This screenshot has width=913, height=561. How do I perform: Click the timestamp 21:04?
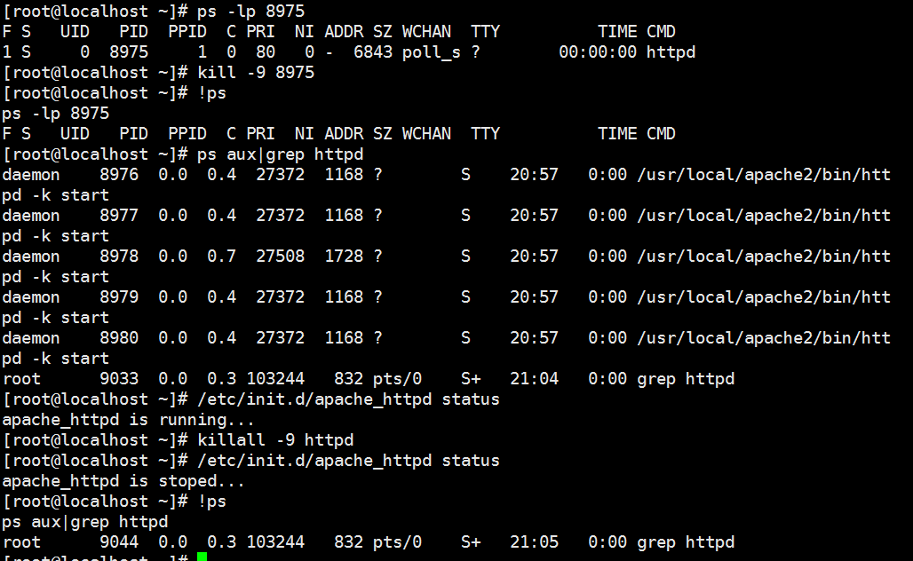tap(534, 379)
